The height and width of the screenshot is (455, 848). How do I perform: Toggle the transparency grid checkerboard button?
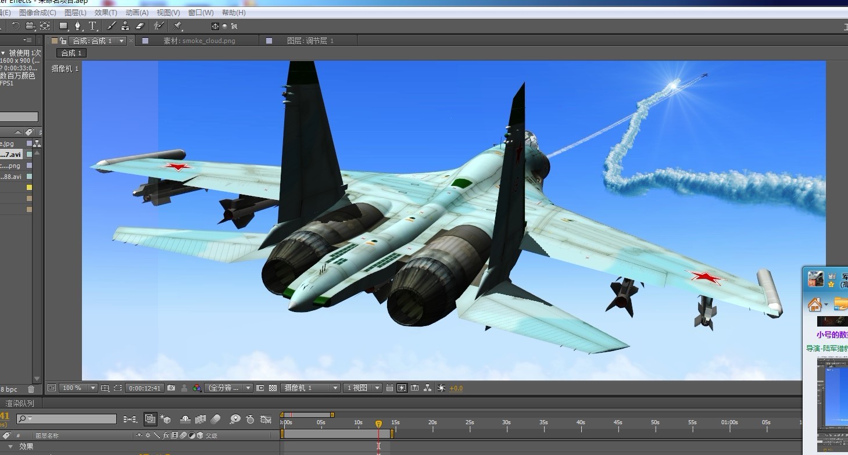point(273,388)
